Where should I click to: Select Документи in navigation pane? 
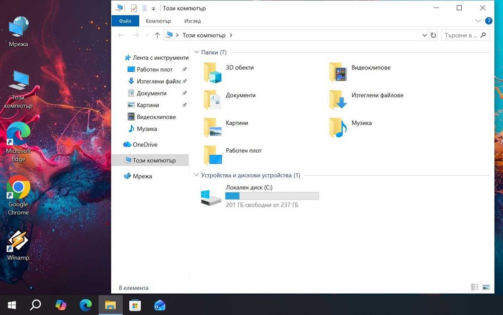tap(147, 93)
